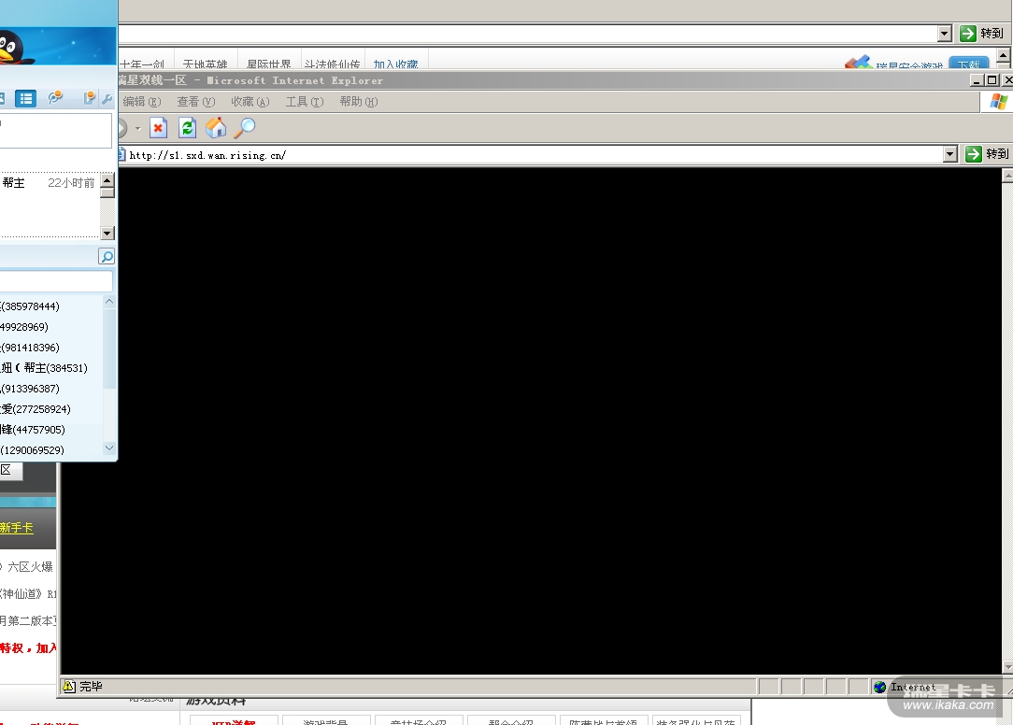The width and height of the screenshot is (1013, 725).
Task: Open address dropdown in front IE window
Action: [x=949, y=154]
